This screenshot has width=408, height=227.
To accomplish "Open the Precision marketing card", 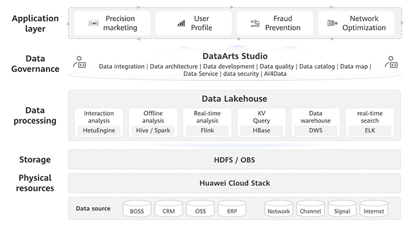I will tap(112, 23).
